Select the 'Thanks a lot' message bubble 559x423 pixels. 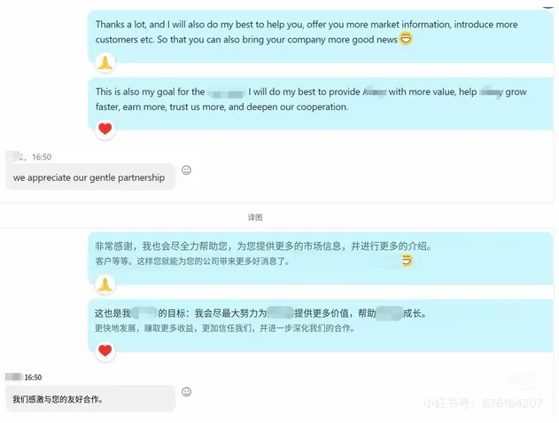(x=321, y=36)
